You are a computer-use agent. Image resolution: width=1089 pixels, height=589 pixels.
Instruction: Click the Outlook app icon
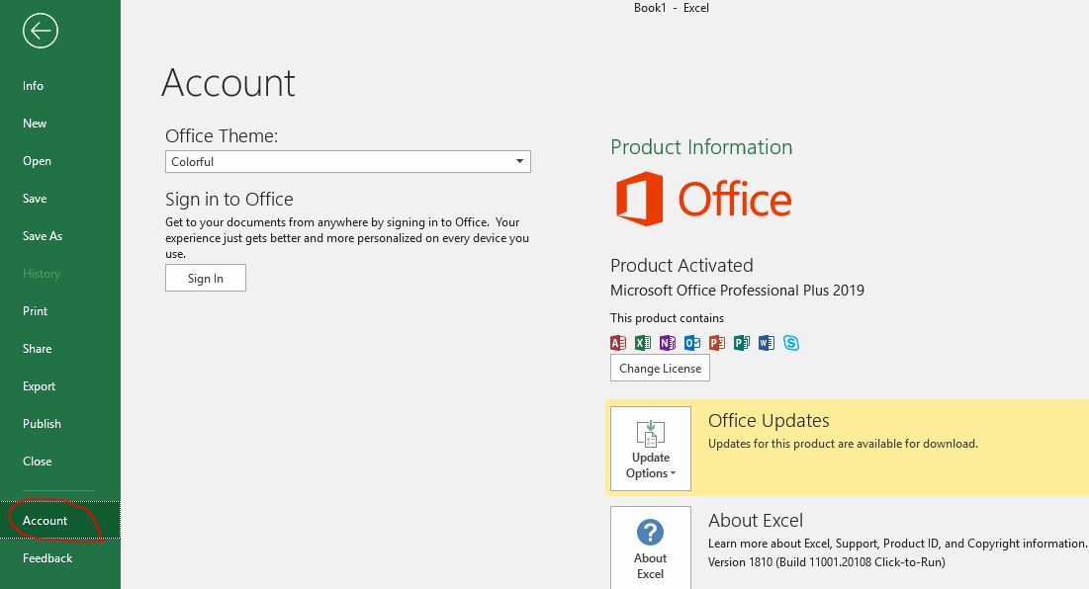click(692, 343)
